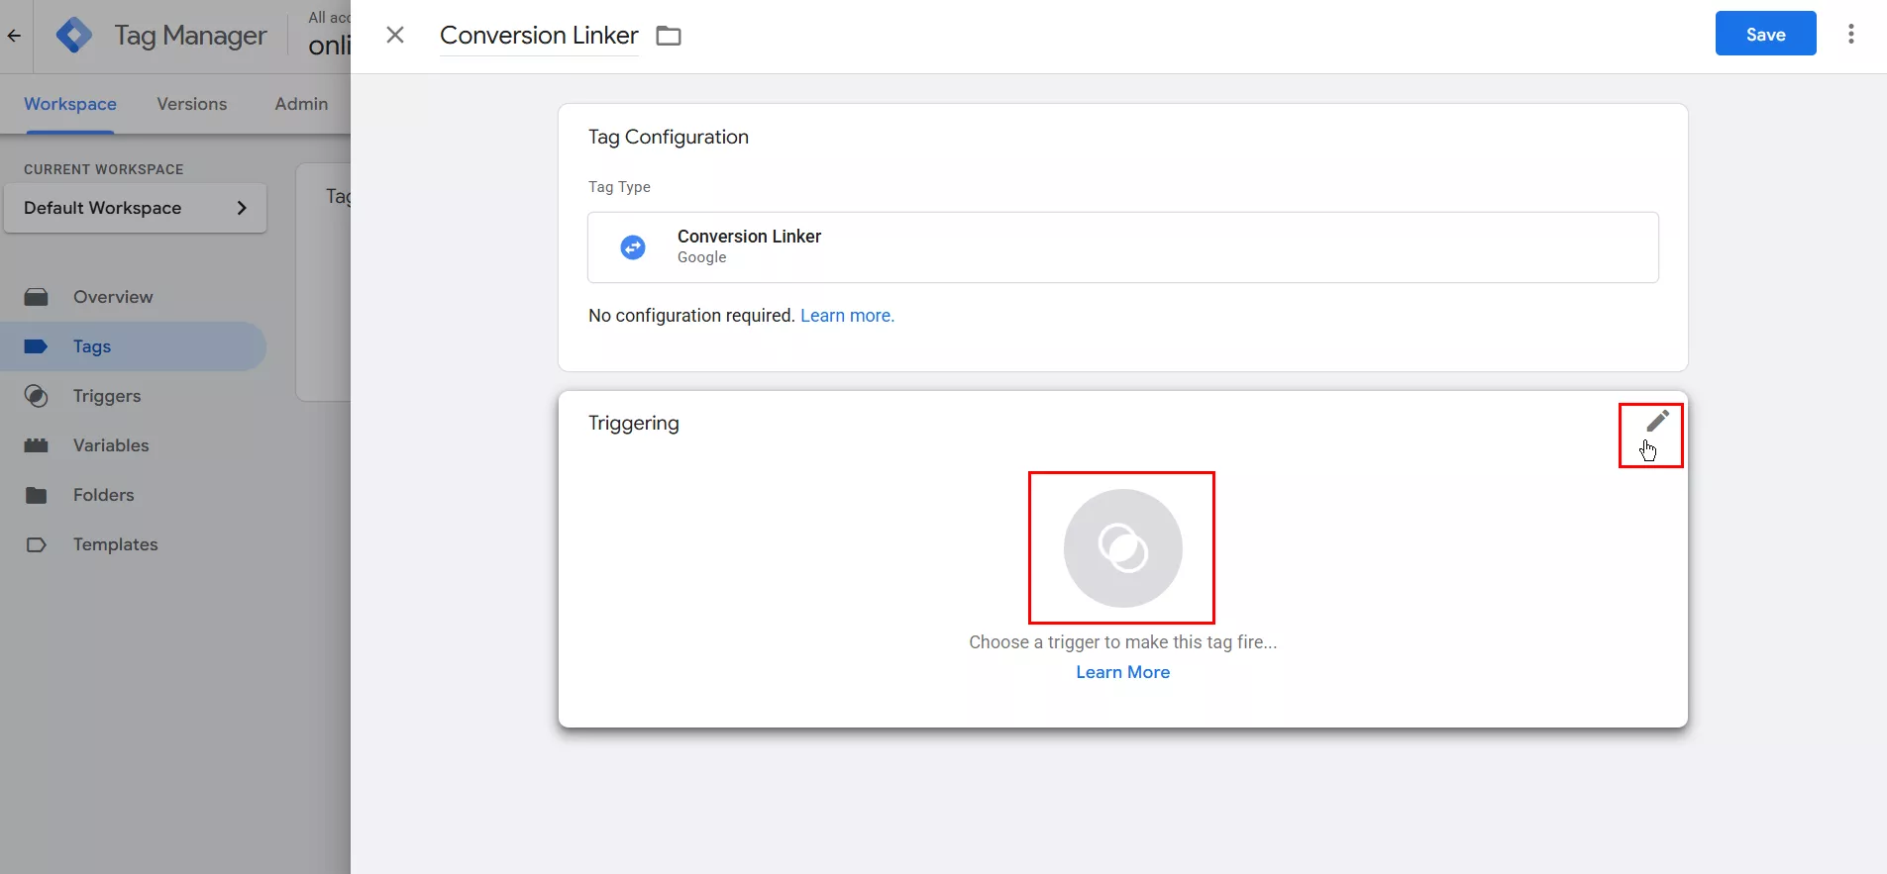This screenshot has height=874, width=1887.
Task: Click the Tag Manager logo
Action: pyautogui.click(x=74, y=36)
